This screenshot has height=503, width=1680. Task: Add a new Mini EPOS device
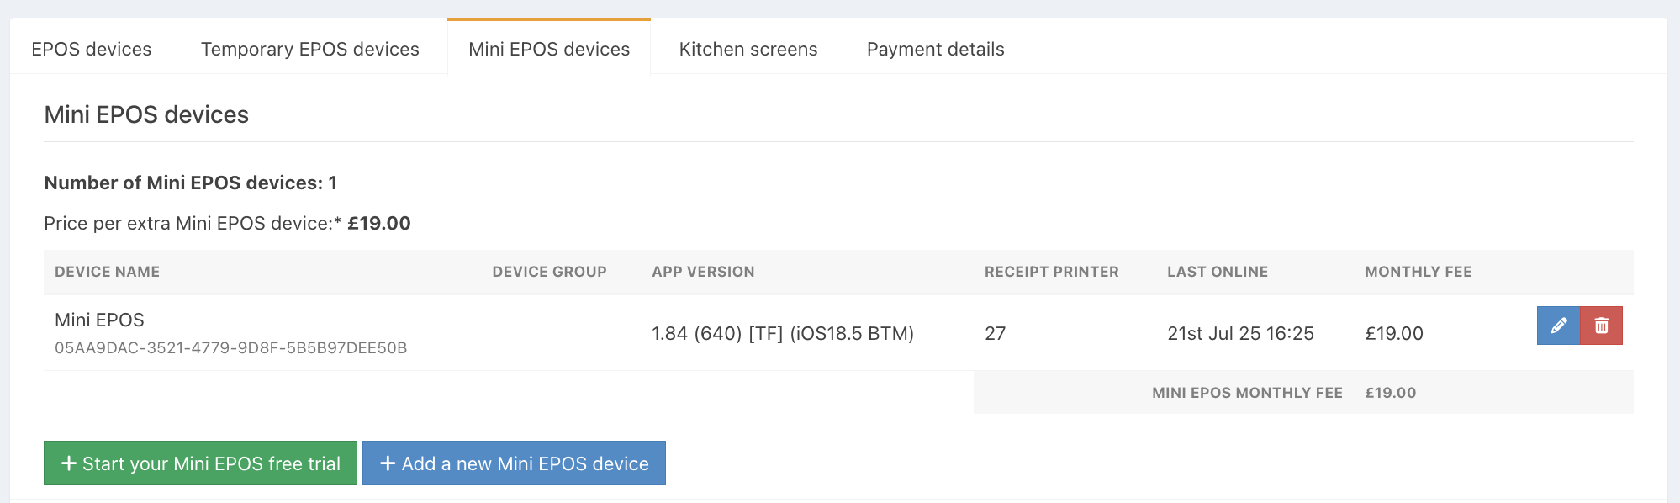514,463
